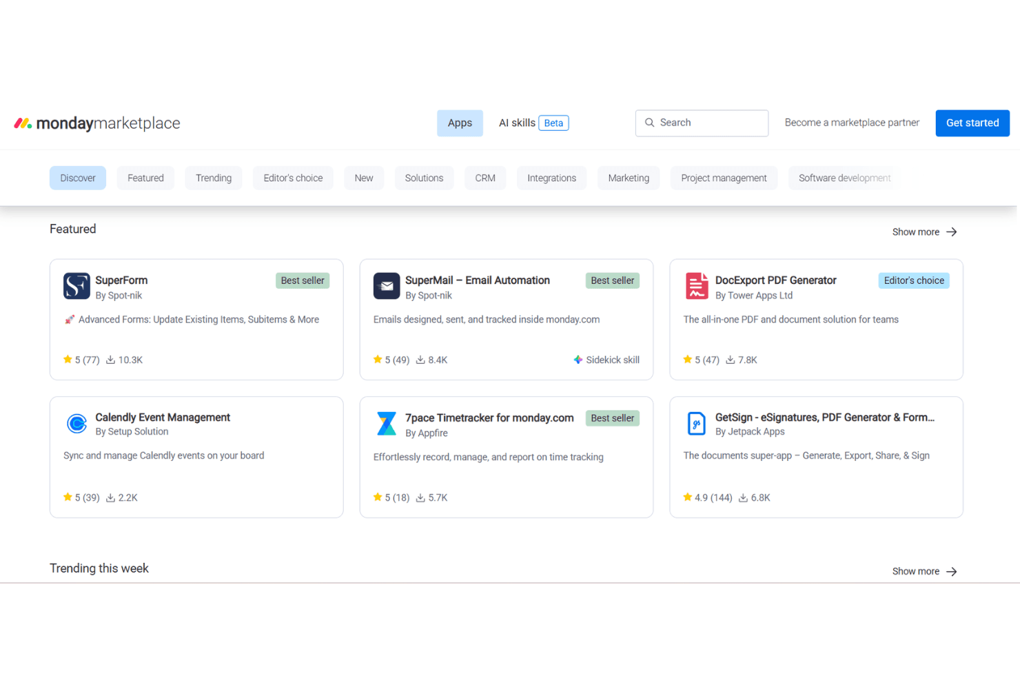Click DocExport's download count icon
This screenshot has width=1020, height=680.
point(730,360)
